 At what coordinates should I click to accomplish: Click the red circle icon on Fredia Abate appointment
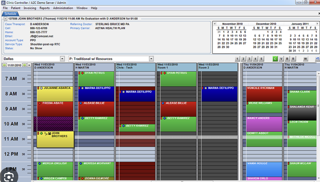pos(40,103)
